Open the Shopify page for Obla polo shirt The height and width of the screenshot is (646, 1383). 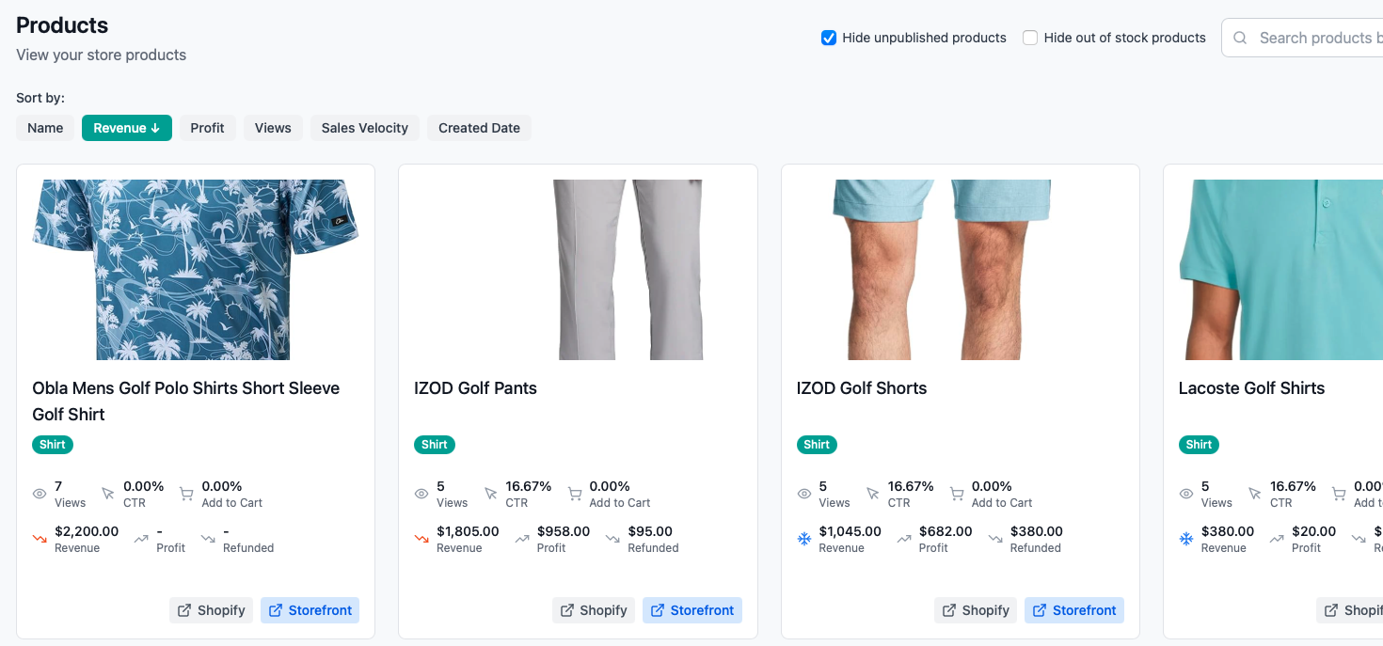[211, 609]
